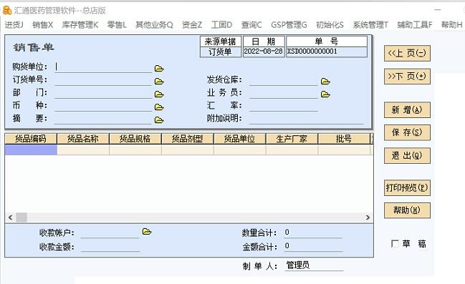Click the horizontal scrollbar thumb
The width and height of the screenshot is (465, 284).
pos(21,217)
